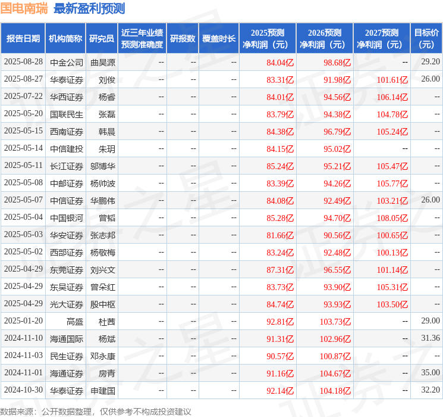Select the 2027预测净利润 column header
Viewport: 443px width, 417px height.
click(x=382, y=38)
